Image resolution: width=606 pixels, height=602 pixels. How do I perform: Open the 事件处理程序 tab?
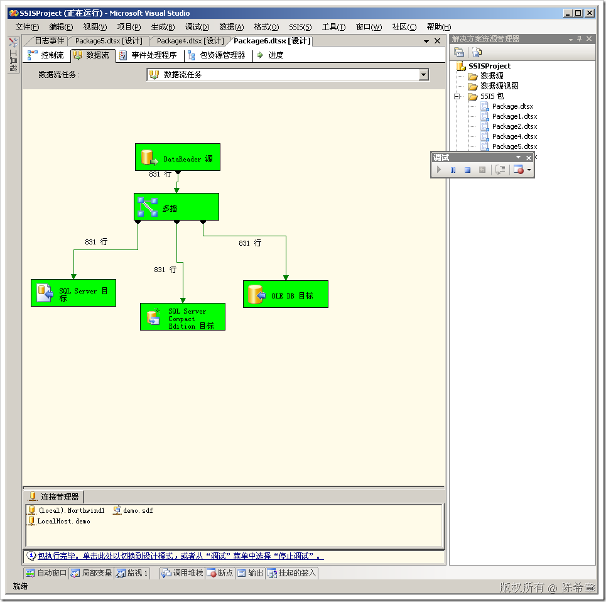(x=148, y=55)
